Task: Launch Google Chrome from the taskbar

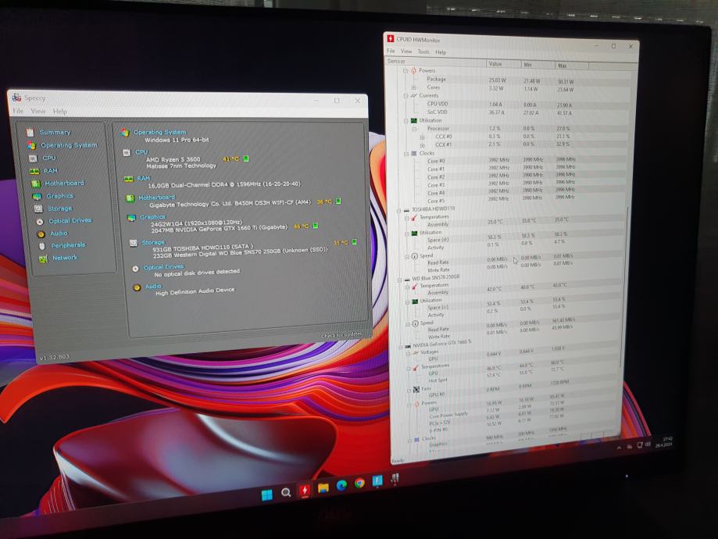Action: coord(359,483)
